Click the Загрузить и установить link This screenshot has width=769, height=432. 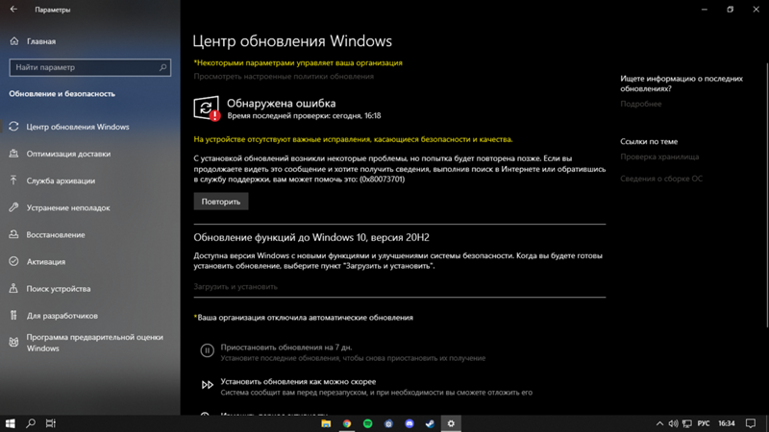click(236, 286)
